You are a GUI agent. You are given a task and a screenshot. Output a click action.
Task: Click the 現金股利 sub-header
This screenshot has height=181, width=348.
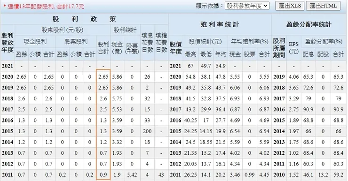click(35, 42)
